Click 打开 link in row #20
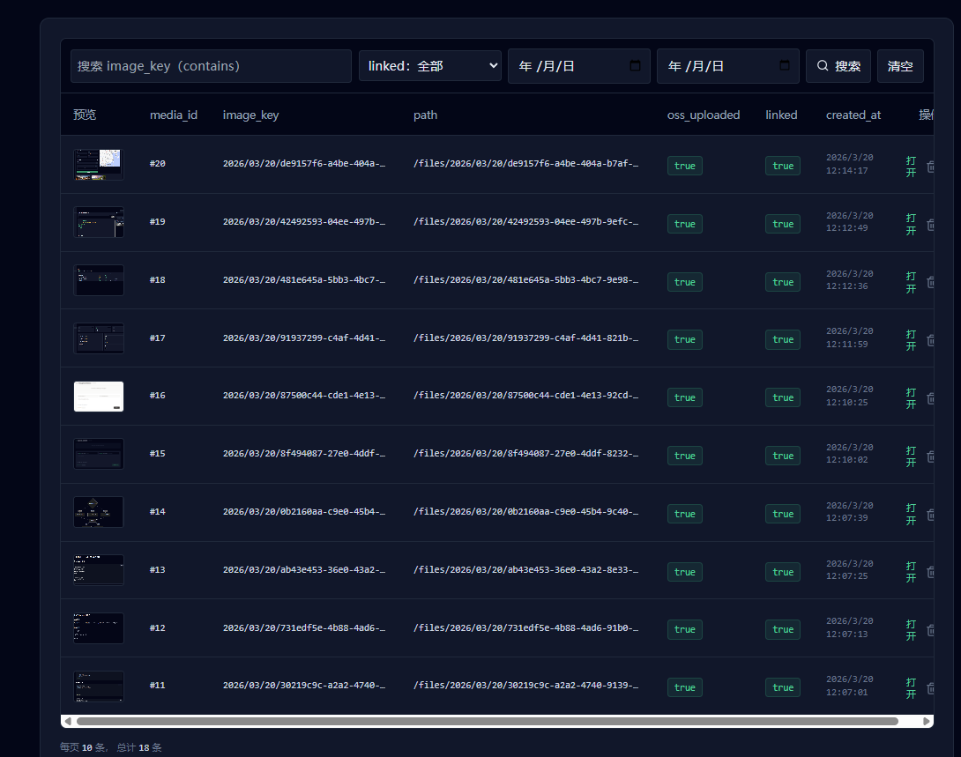Viewport: 961px width, 757px height. [912, 167]
